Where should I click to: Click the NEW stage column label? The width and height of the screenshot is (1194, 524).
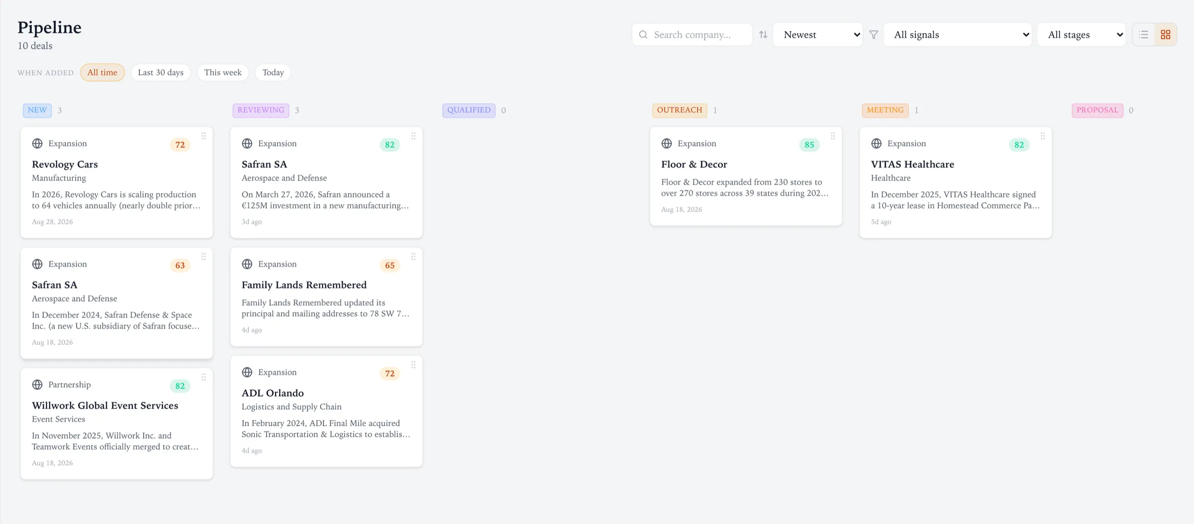[x=37, y=110]
